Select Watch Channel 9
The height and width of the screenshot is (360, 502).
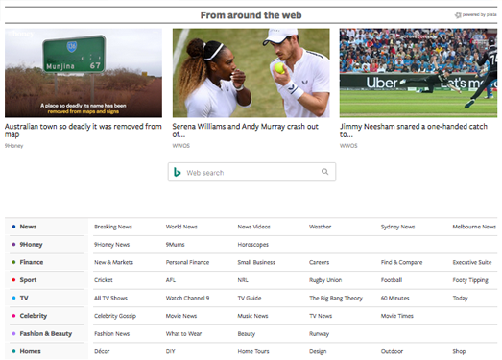point(187,298)
